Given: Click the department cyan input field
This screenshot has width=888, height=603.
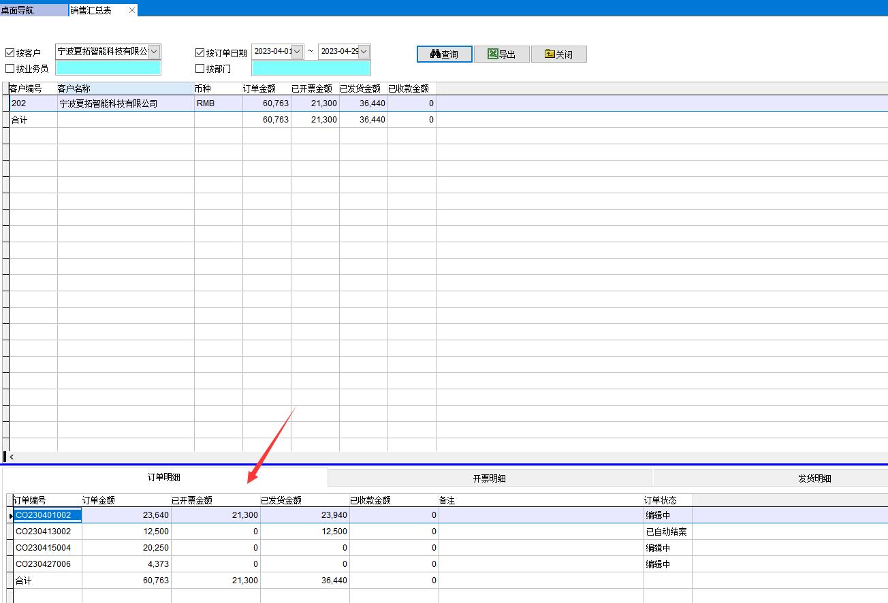Looking at the screenshot, I should tap(311, 68).
